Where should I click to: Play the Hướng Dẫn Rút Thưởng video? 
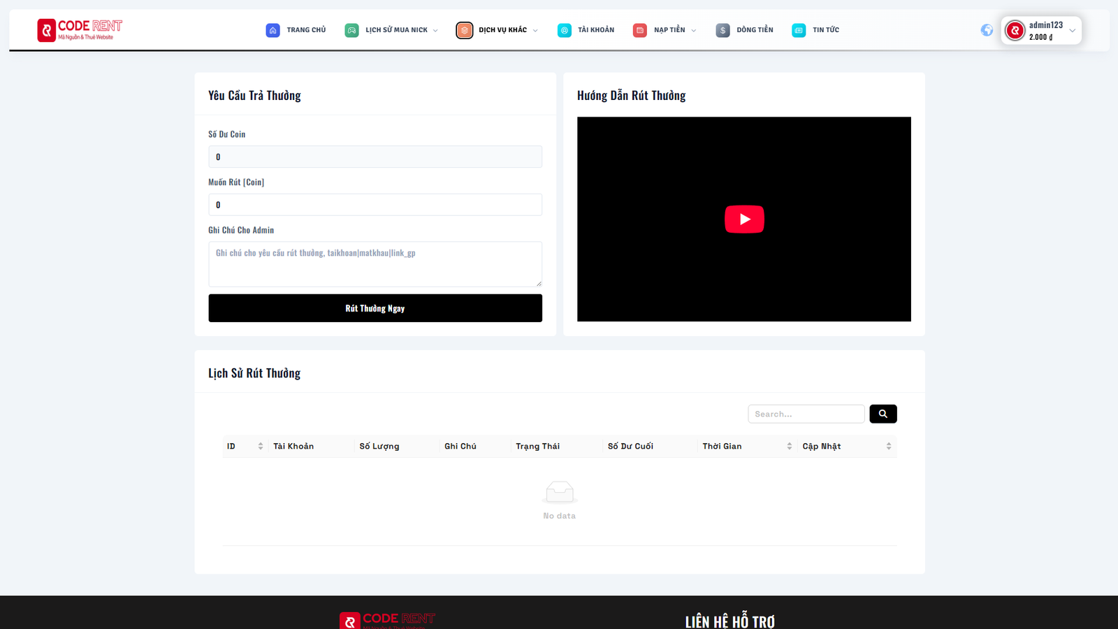(744, 219)
